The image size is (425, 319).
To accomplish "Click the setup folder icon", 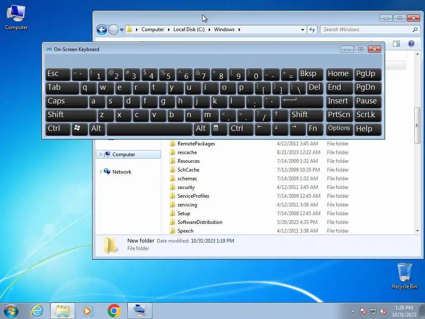I will tap(172, 213).
